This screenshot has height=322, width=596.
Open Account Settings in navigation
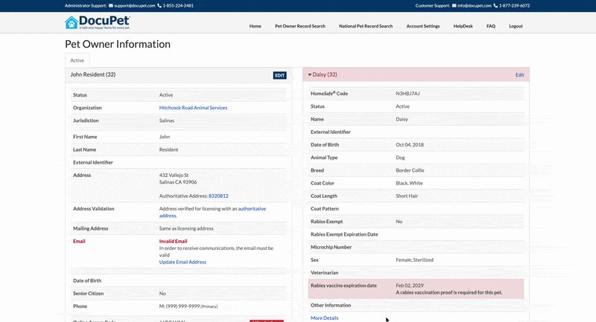(x=422, y=26)
